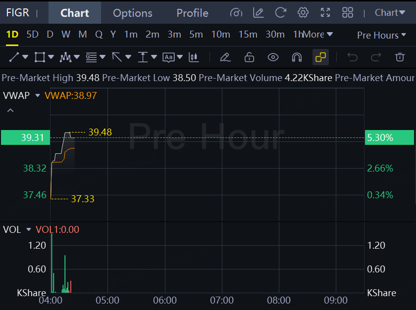
Task: Select the 10m interval
Action: [x=220, y=35]
